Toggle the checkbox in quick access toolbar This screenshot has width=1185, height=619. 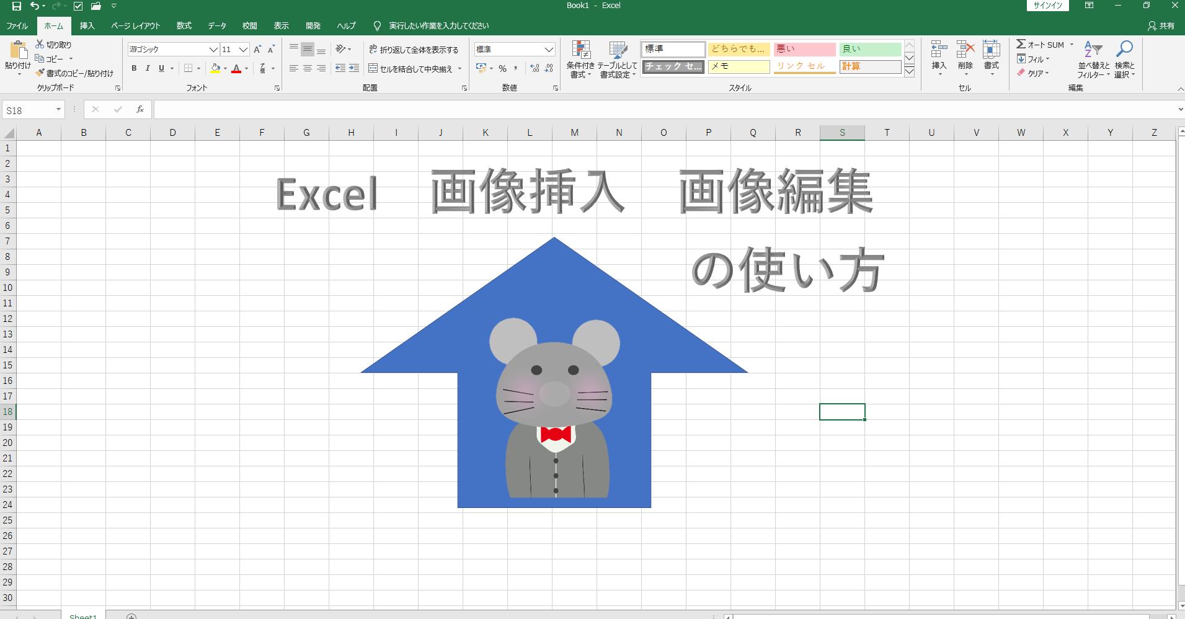click(x=78, y=6)
